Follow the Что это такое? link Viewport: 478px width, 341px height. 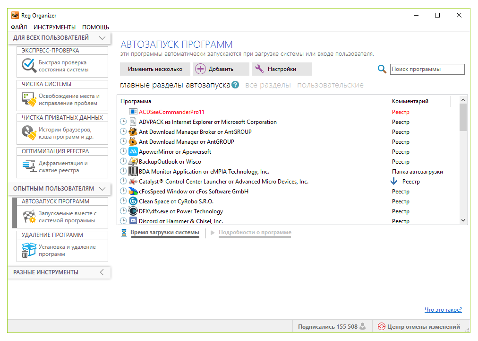[x=443, y=310]
